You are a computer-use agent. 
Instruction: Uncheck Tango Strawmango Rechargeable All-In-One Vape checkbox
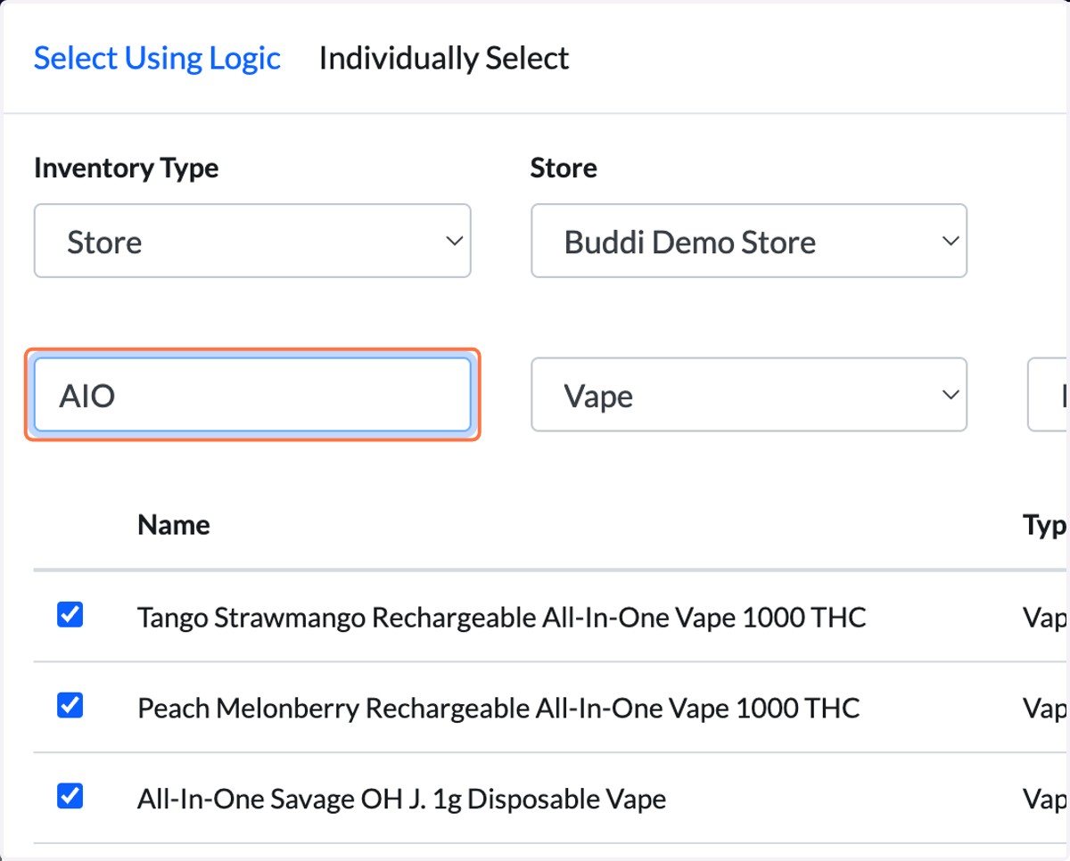pos(70,615)
